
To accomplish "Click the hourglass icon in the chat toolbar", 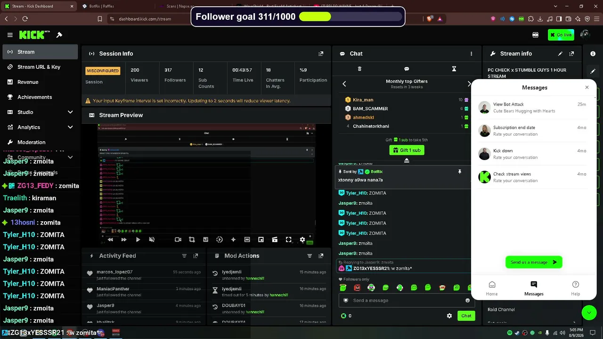I will [454, 69].
